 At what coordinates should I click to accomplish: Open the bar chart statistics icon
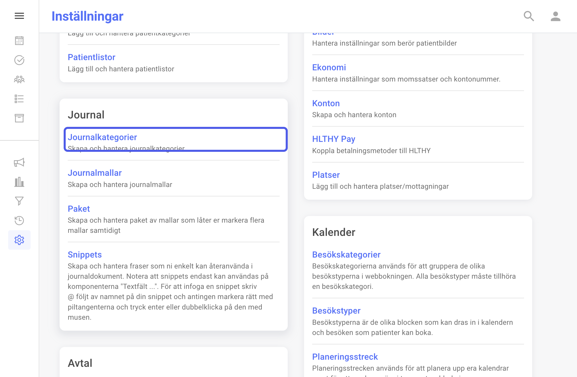19,182
